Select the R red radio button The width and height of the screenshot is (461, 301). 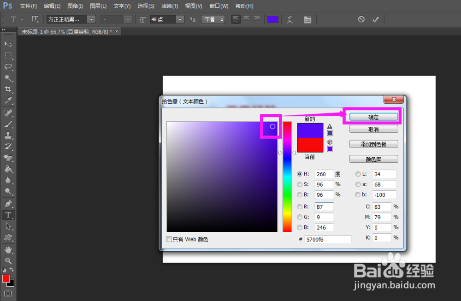pos(299,207)
